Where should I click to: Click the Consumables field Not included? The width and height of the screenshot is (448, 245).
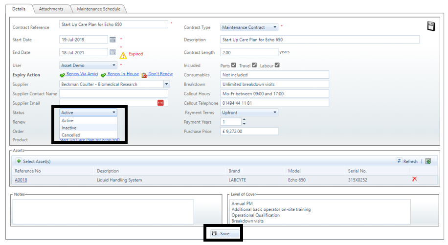pos(274,74)
